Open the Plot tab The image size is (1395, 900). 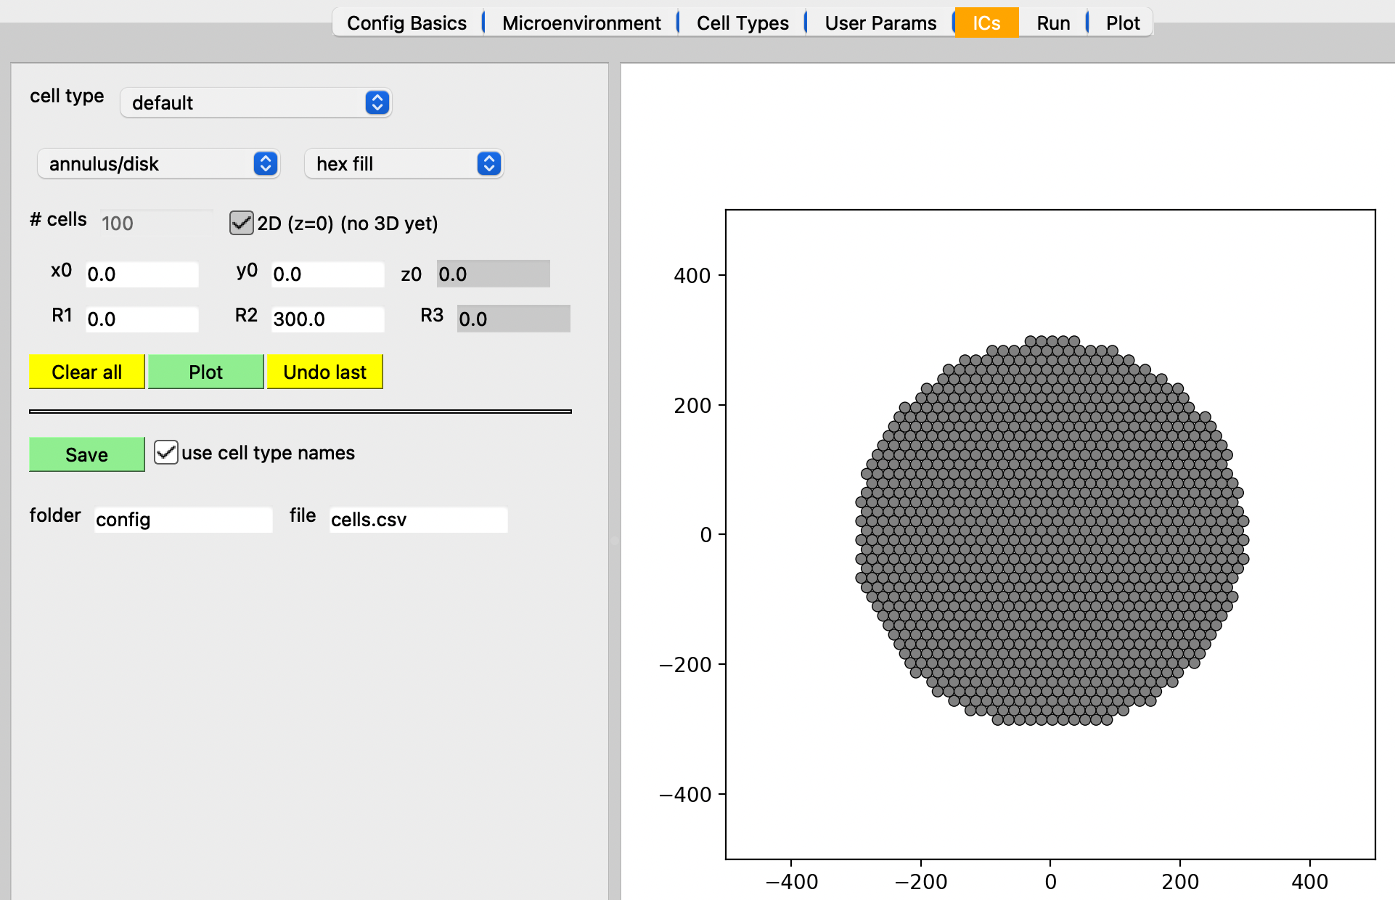[x=1123, y=22]
